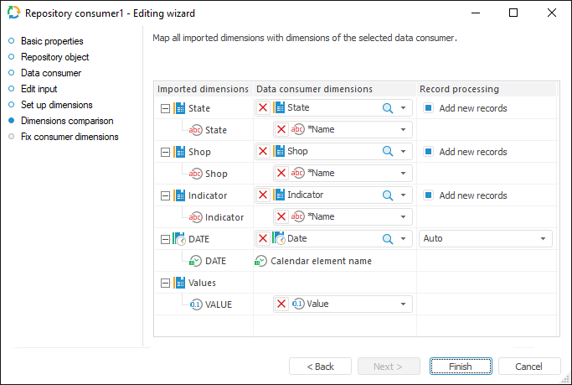Select Calendar element name cell
This screenshot has height=385, width=572.
click(321, 261)
